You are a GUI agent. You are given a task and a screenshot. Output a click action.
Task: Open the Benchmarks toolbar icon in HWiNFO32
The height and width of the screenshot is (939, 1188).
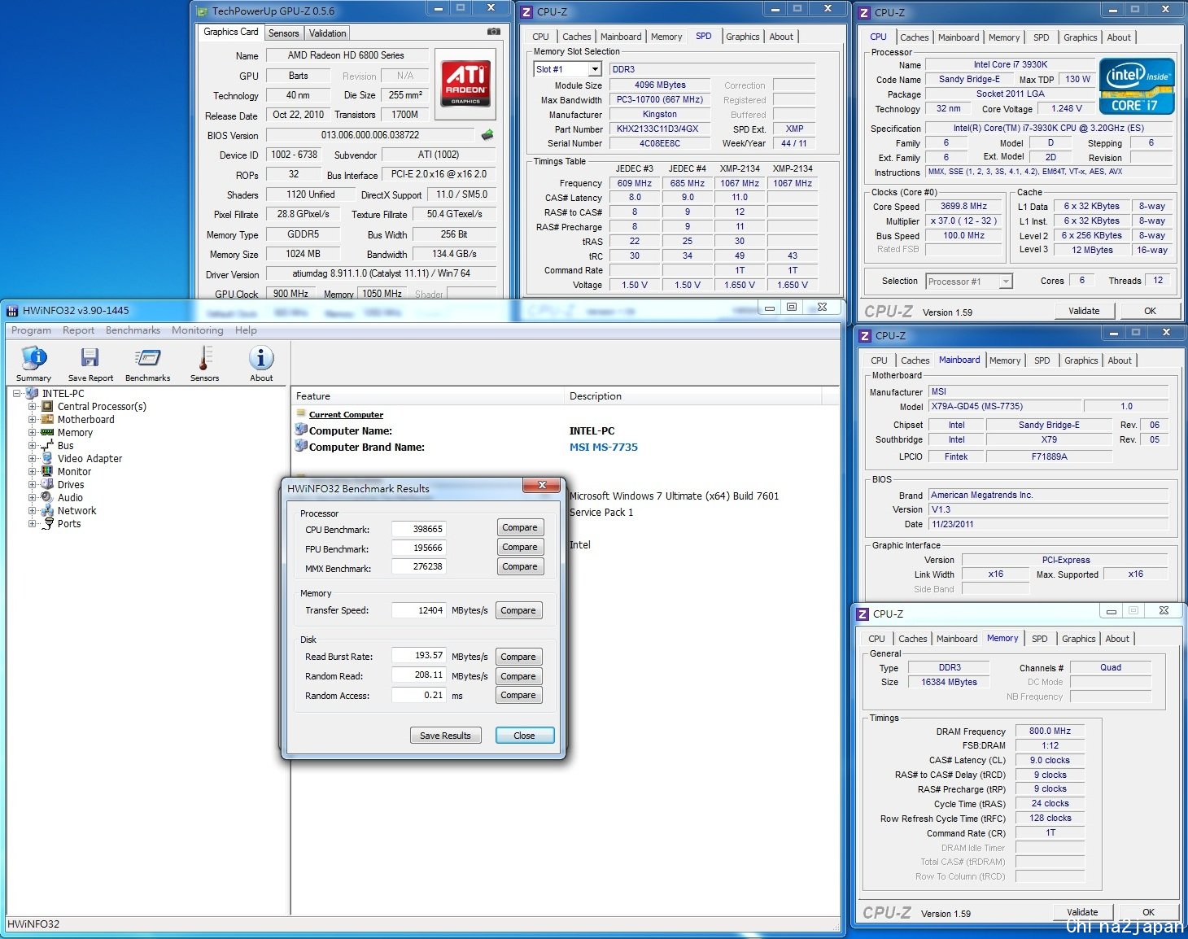[147, 364]
